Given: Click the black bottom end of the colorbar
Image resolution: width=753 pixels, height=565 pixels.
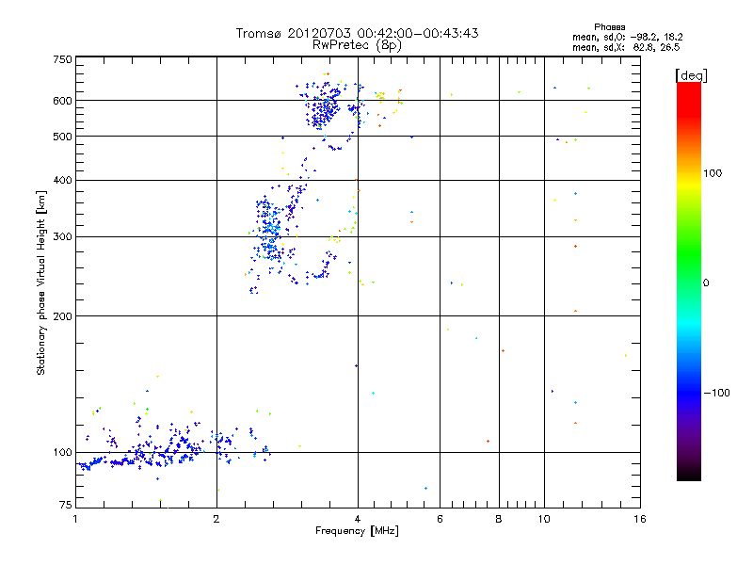Looking at the screenshot, I should tap(689, 474).
